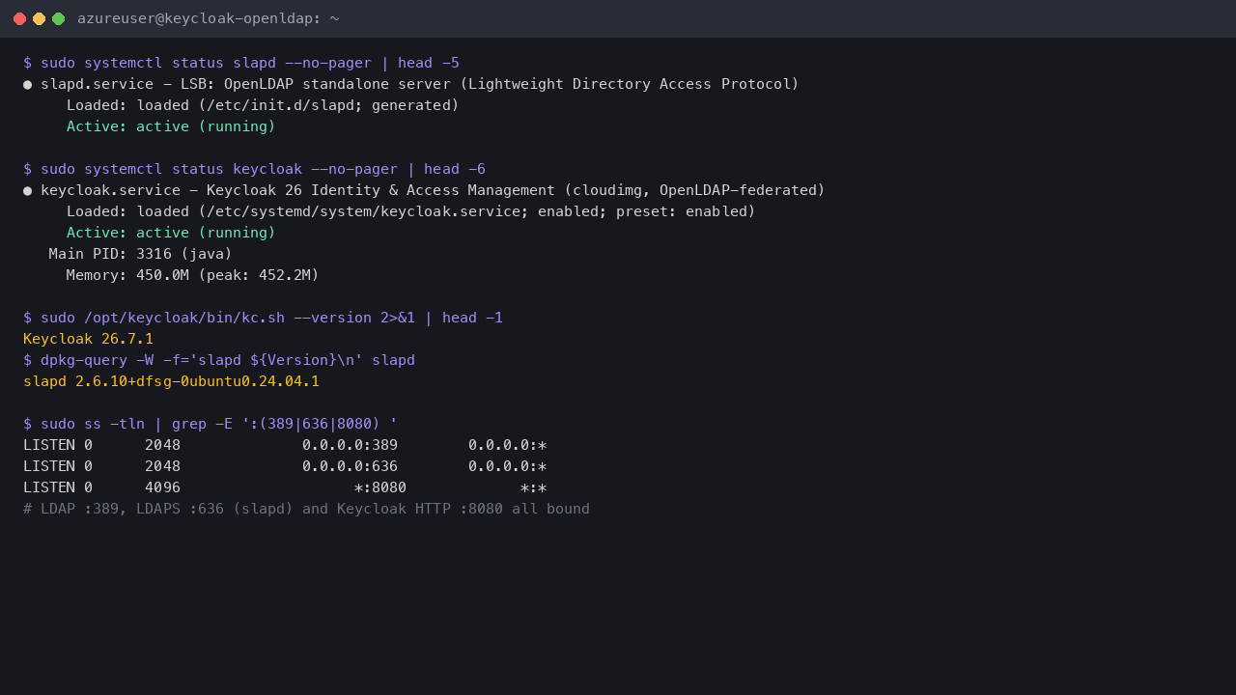Click the title azureuser@keycloak-openldap: ~
1236x695 pixels.
pyautogui.click(x=208, y=18)
